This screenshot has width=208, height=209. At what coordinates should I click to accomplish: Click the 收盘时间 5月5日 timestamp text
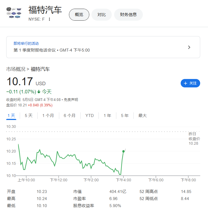[33, 100]
